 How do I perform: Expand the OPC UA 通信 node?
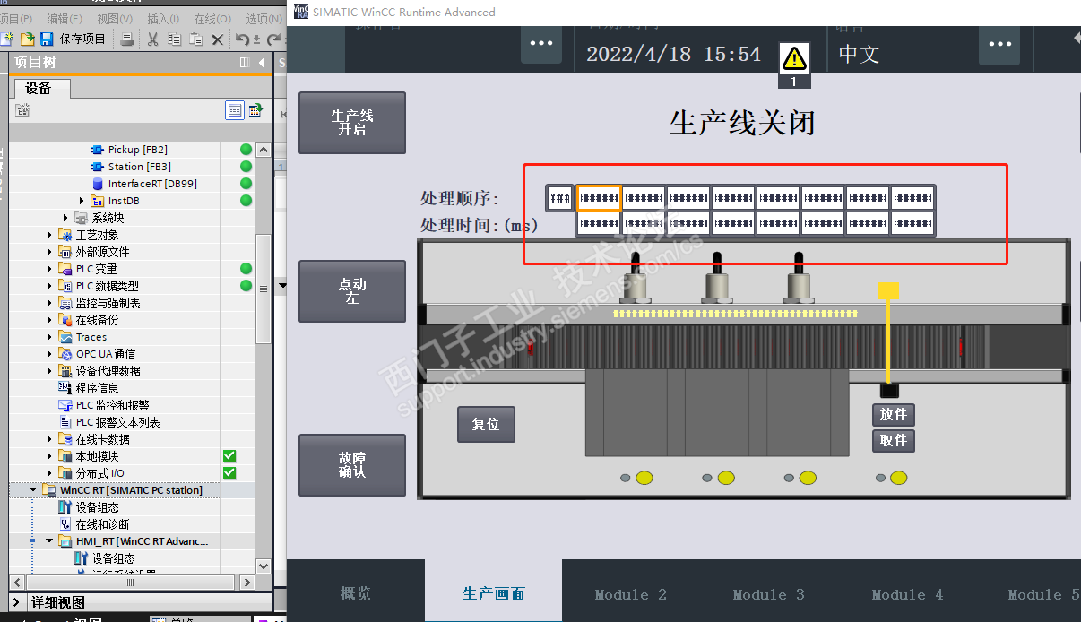coord(49,354)
